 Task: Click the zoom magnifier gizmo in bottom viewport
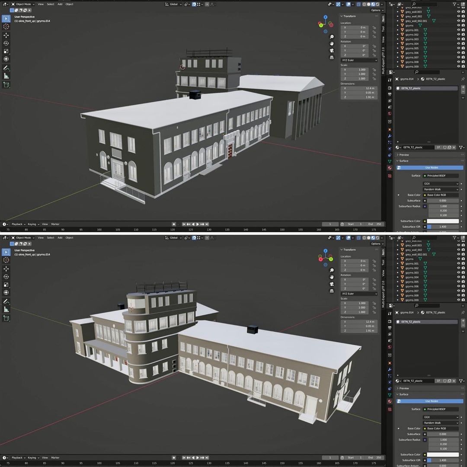(332, 270)
